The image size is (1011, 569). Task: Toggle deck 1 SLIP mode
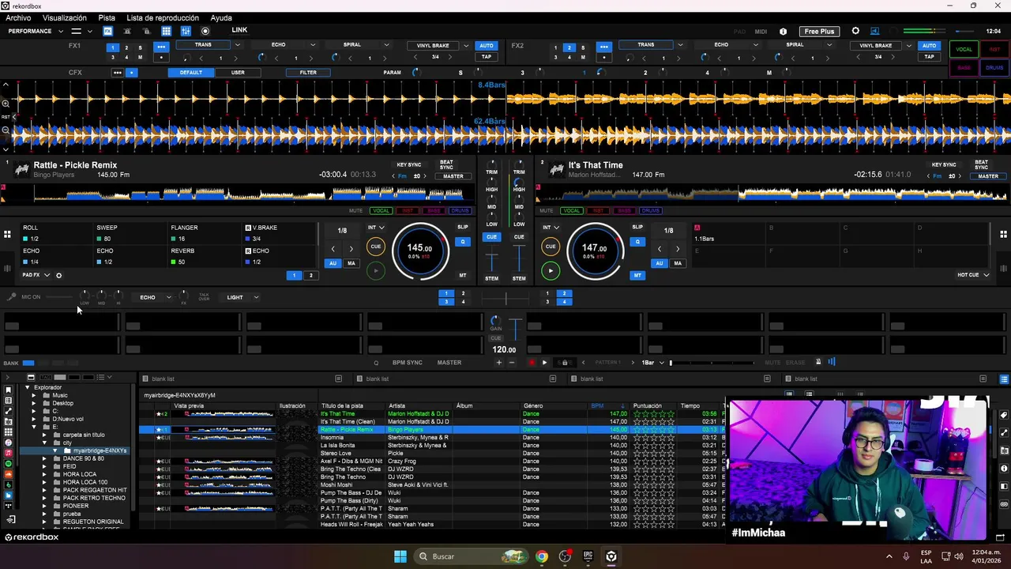click(x=463, y=227)
